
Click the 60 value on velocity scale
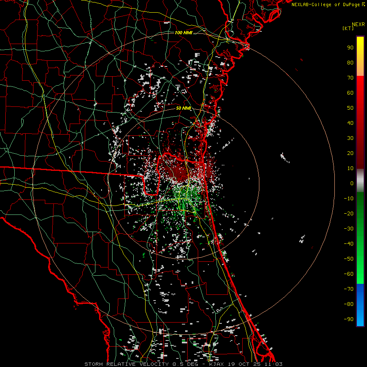350,93
